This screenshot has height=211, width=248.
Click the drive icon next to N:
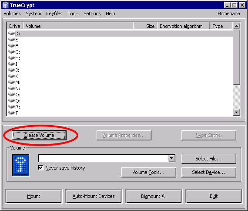tap(11, 88)
